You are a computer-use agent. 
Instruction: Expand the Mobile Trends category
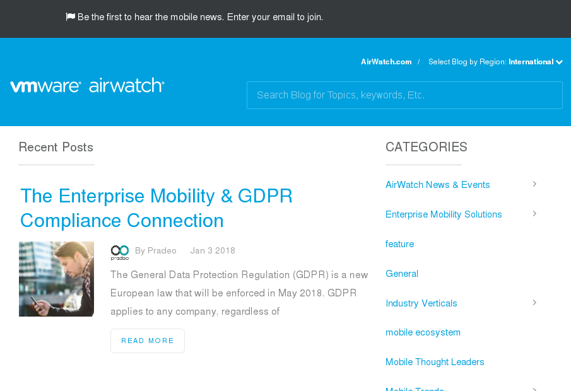point(534,388)
